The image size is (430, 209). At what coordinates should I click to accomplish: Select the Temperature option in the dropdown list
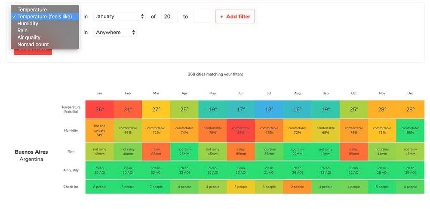point(45,9)
